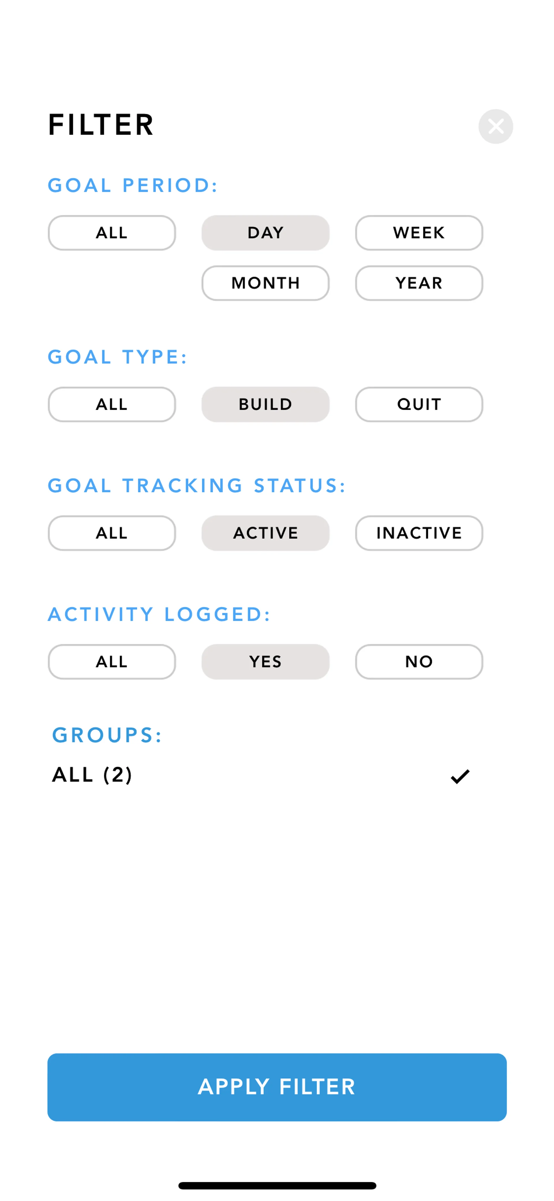
Task: Tap the FILTER heading
Action: (101, 125)
